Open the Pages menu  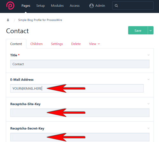point(26,6)
